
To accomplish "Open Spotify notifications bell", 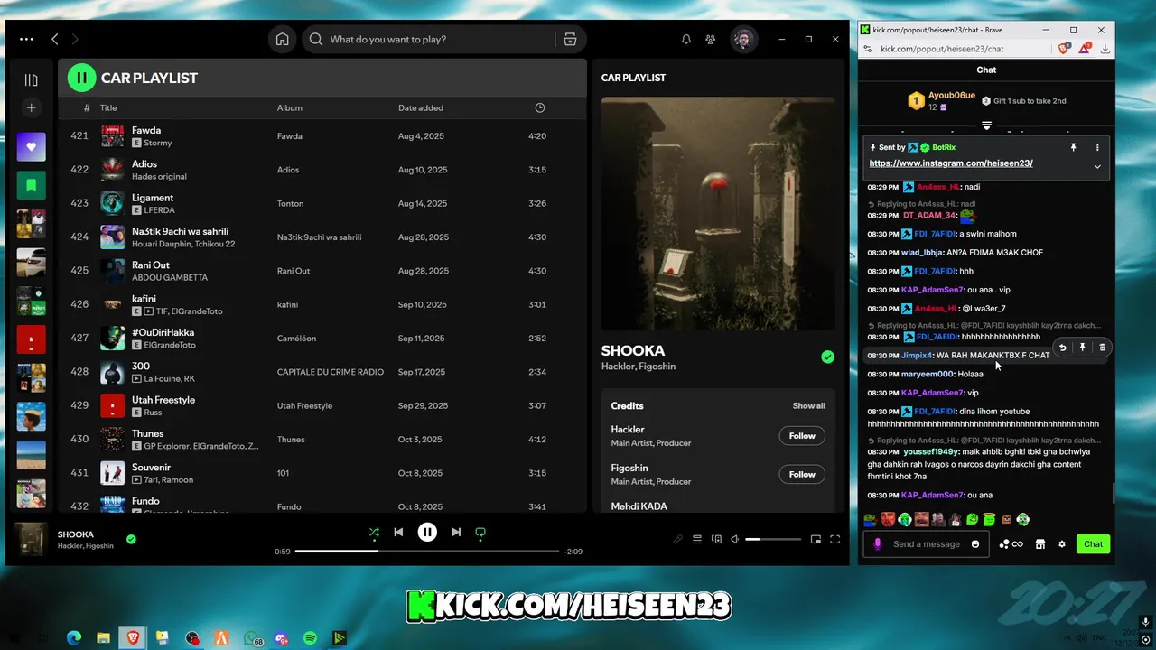I will (x=686, y=40).
